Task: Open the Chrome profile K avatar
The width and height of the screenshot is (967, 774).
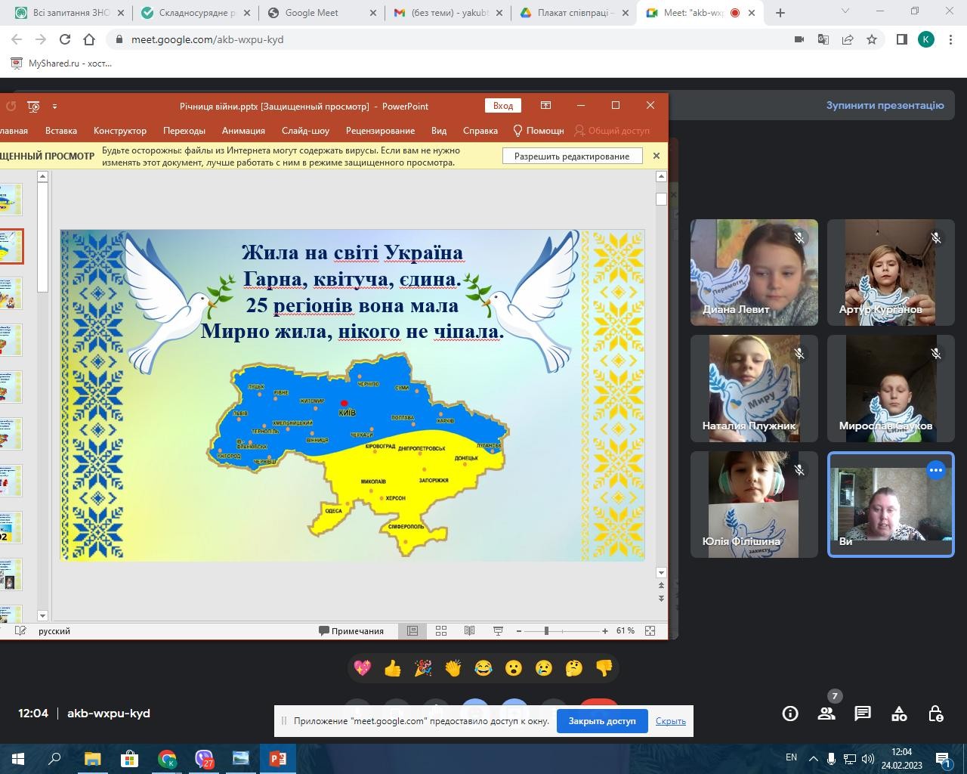Action: tap(926, 39)
